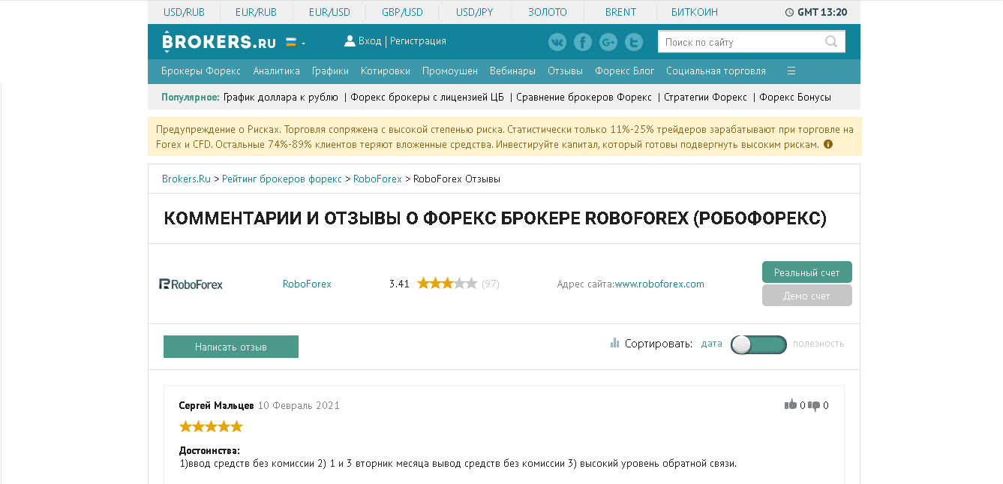Viewport: 1003px width, 484px height.
Task: Click the Twitter bird icon
Action: tap(634, 42)
